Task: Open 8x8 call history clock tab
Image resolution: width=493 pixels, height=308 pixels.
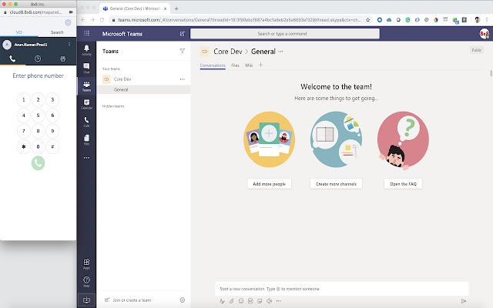Action: (38, 59)
